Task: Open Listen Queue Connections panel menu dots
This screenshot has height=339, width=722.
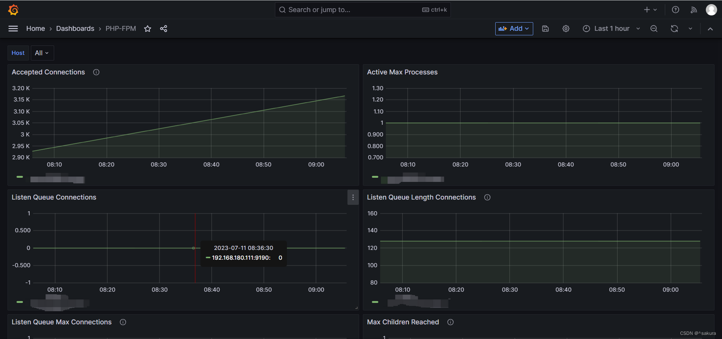Action: (x=353, y=197)
